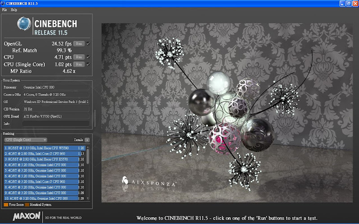Click the MAXON logo at bottom left

click(x=26, y=216)
